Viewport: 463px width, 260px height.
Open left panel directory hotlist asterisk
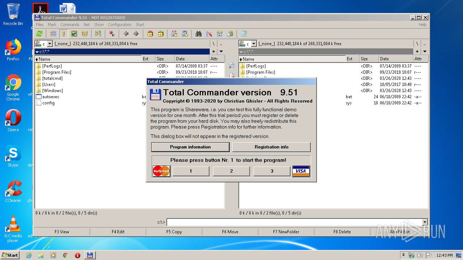213,52
